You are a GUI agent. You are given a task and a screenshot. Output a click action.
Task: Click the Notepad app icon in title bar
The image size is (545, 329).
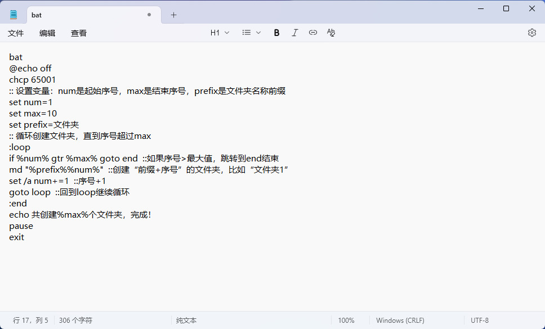[14, 15]
